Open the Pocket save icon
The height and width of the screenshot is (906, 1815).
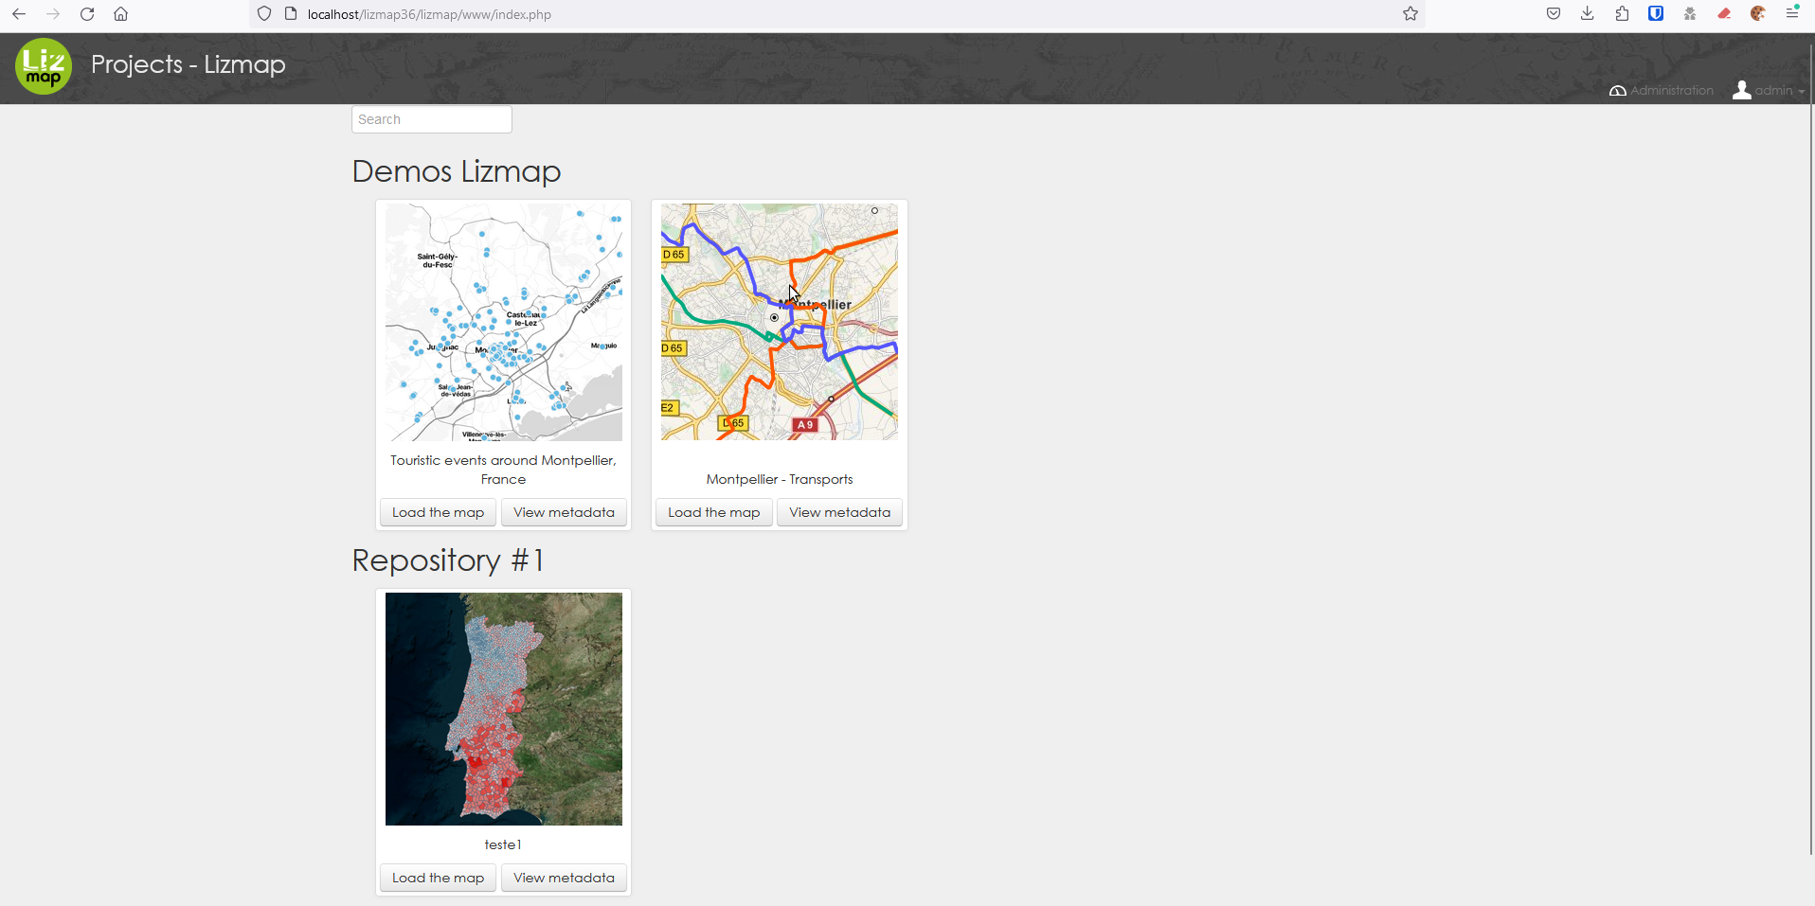[1553, 14]
